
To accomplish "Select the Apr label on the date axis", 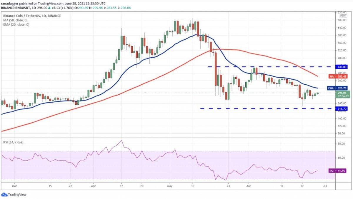I will [94, 186].
